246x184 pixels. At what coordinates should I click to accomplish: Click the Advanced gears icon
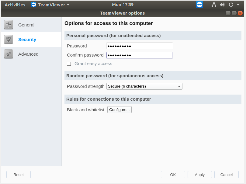(x=9, y=54)
